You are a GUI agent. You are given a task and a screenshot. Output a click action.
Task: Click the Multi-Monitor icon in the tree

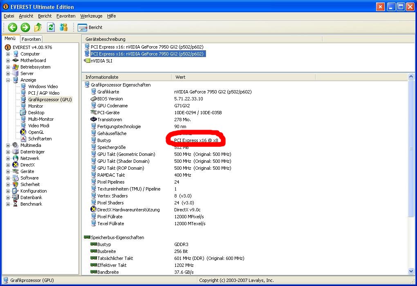pos(23,119)
